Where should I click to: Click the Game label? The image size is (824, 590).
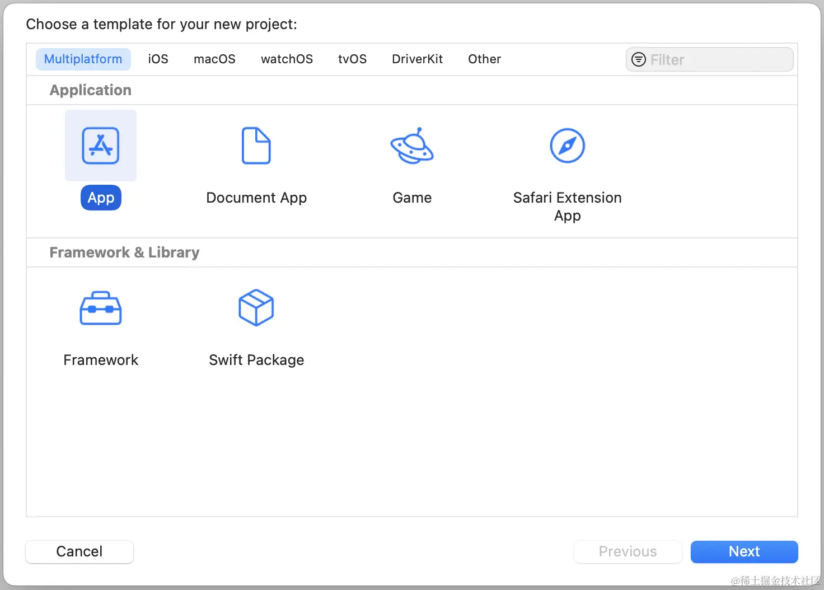(412, 198)
